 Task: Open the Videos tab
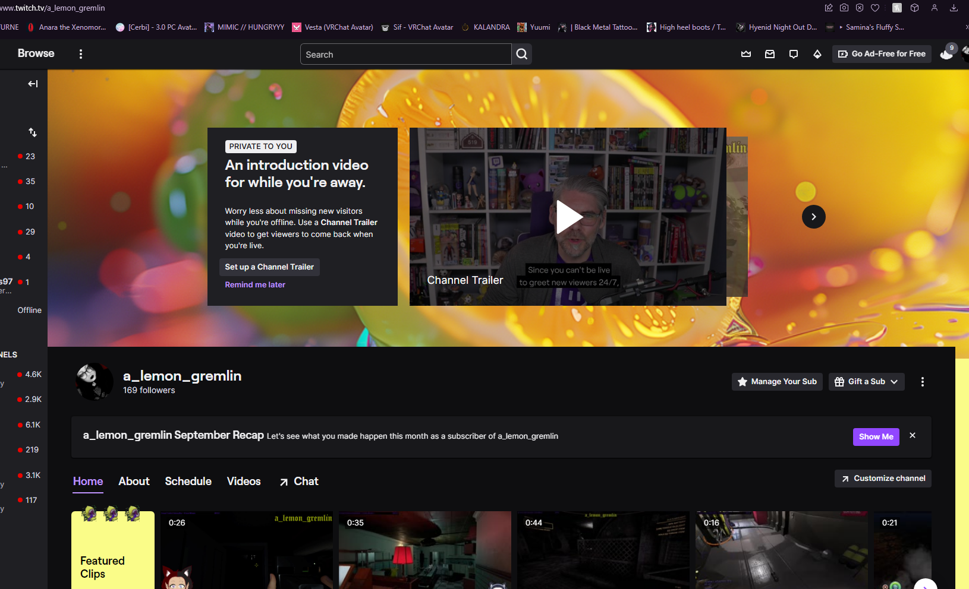coord(244,482)
